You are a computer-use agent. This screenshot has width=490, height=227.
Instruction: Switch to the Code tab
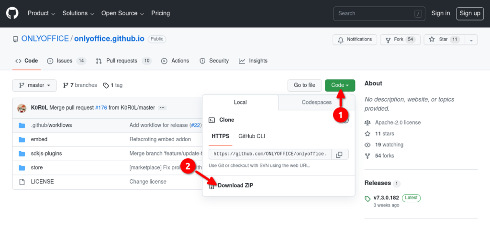click(x=27, y=61)
